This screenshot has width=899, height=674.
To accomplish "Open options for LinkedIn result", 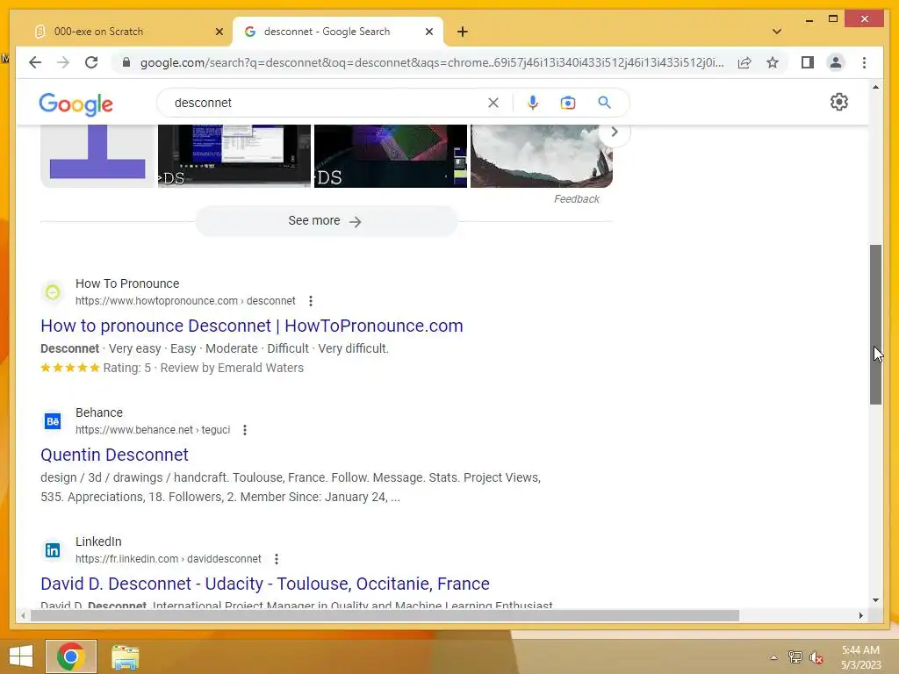I will pyautogui.click(x=277, y=559).
